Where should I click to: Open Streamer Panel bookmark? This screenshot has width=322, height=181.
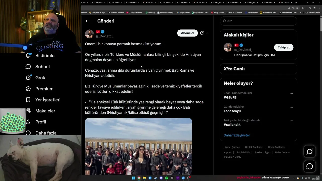[251, 13]
